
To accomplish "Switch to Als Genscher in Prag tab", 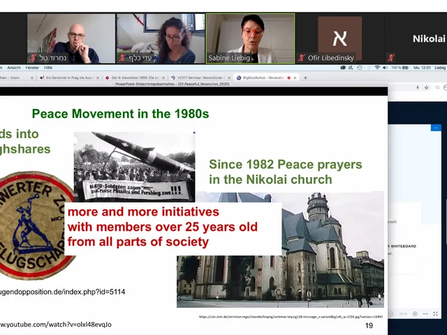I will 68,77.
